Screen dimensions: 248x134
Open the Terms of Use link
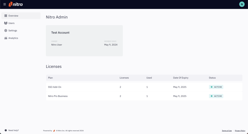point(227,131)
